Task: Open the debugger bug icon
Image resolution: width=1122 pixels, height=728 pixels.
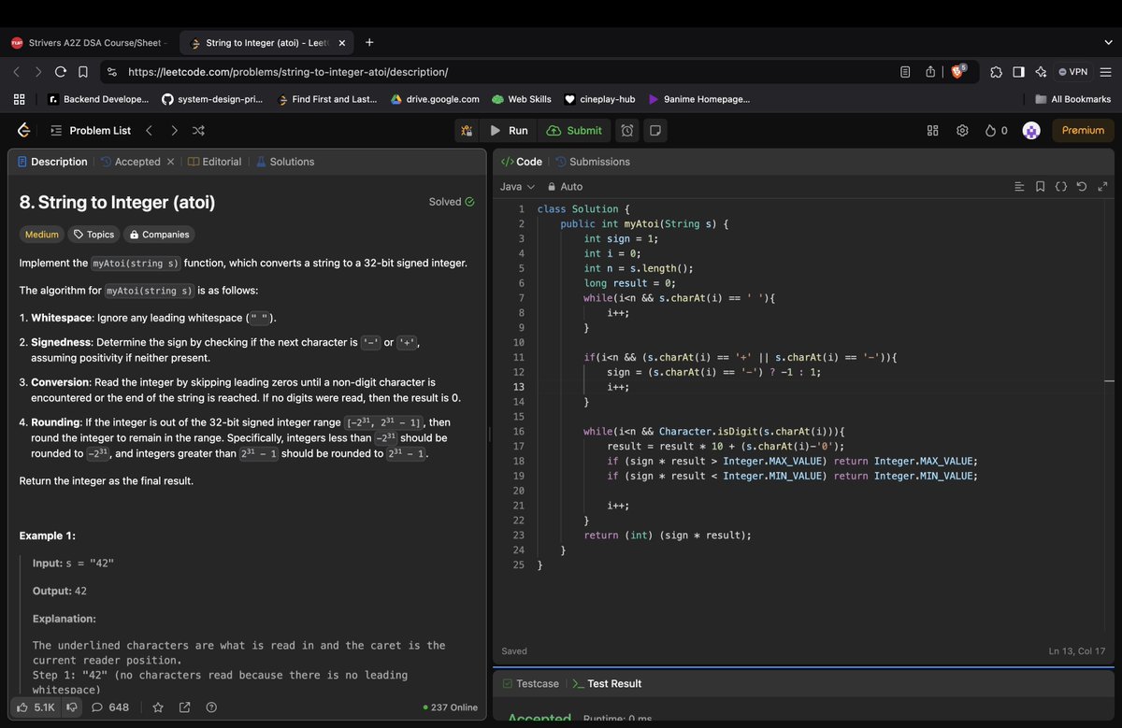Action: click(x=467, y=130)
